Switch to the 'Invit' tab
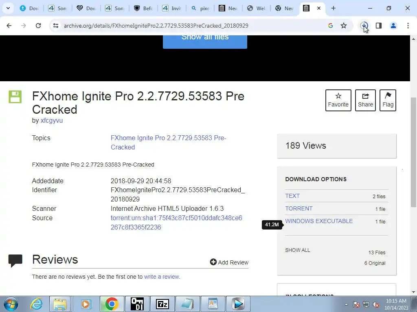This screenshot has height=312, width=417. 171,8
